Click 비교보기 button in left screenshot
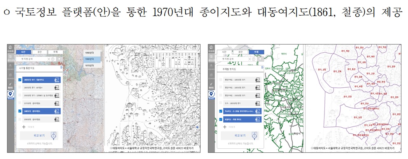408x159 pixels. 39,136
